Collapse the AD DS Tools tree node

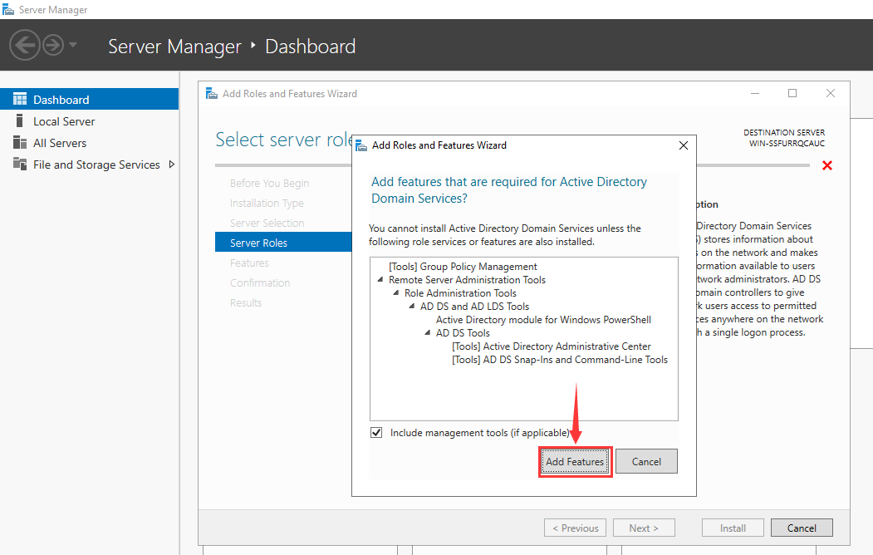(428, 333)
